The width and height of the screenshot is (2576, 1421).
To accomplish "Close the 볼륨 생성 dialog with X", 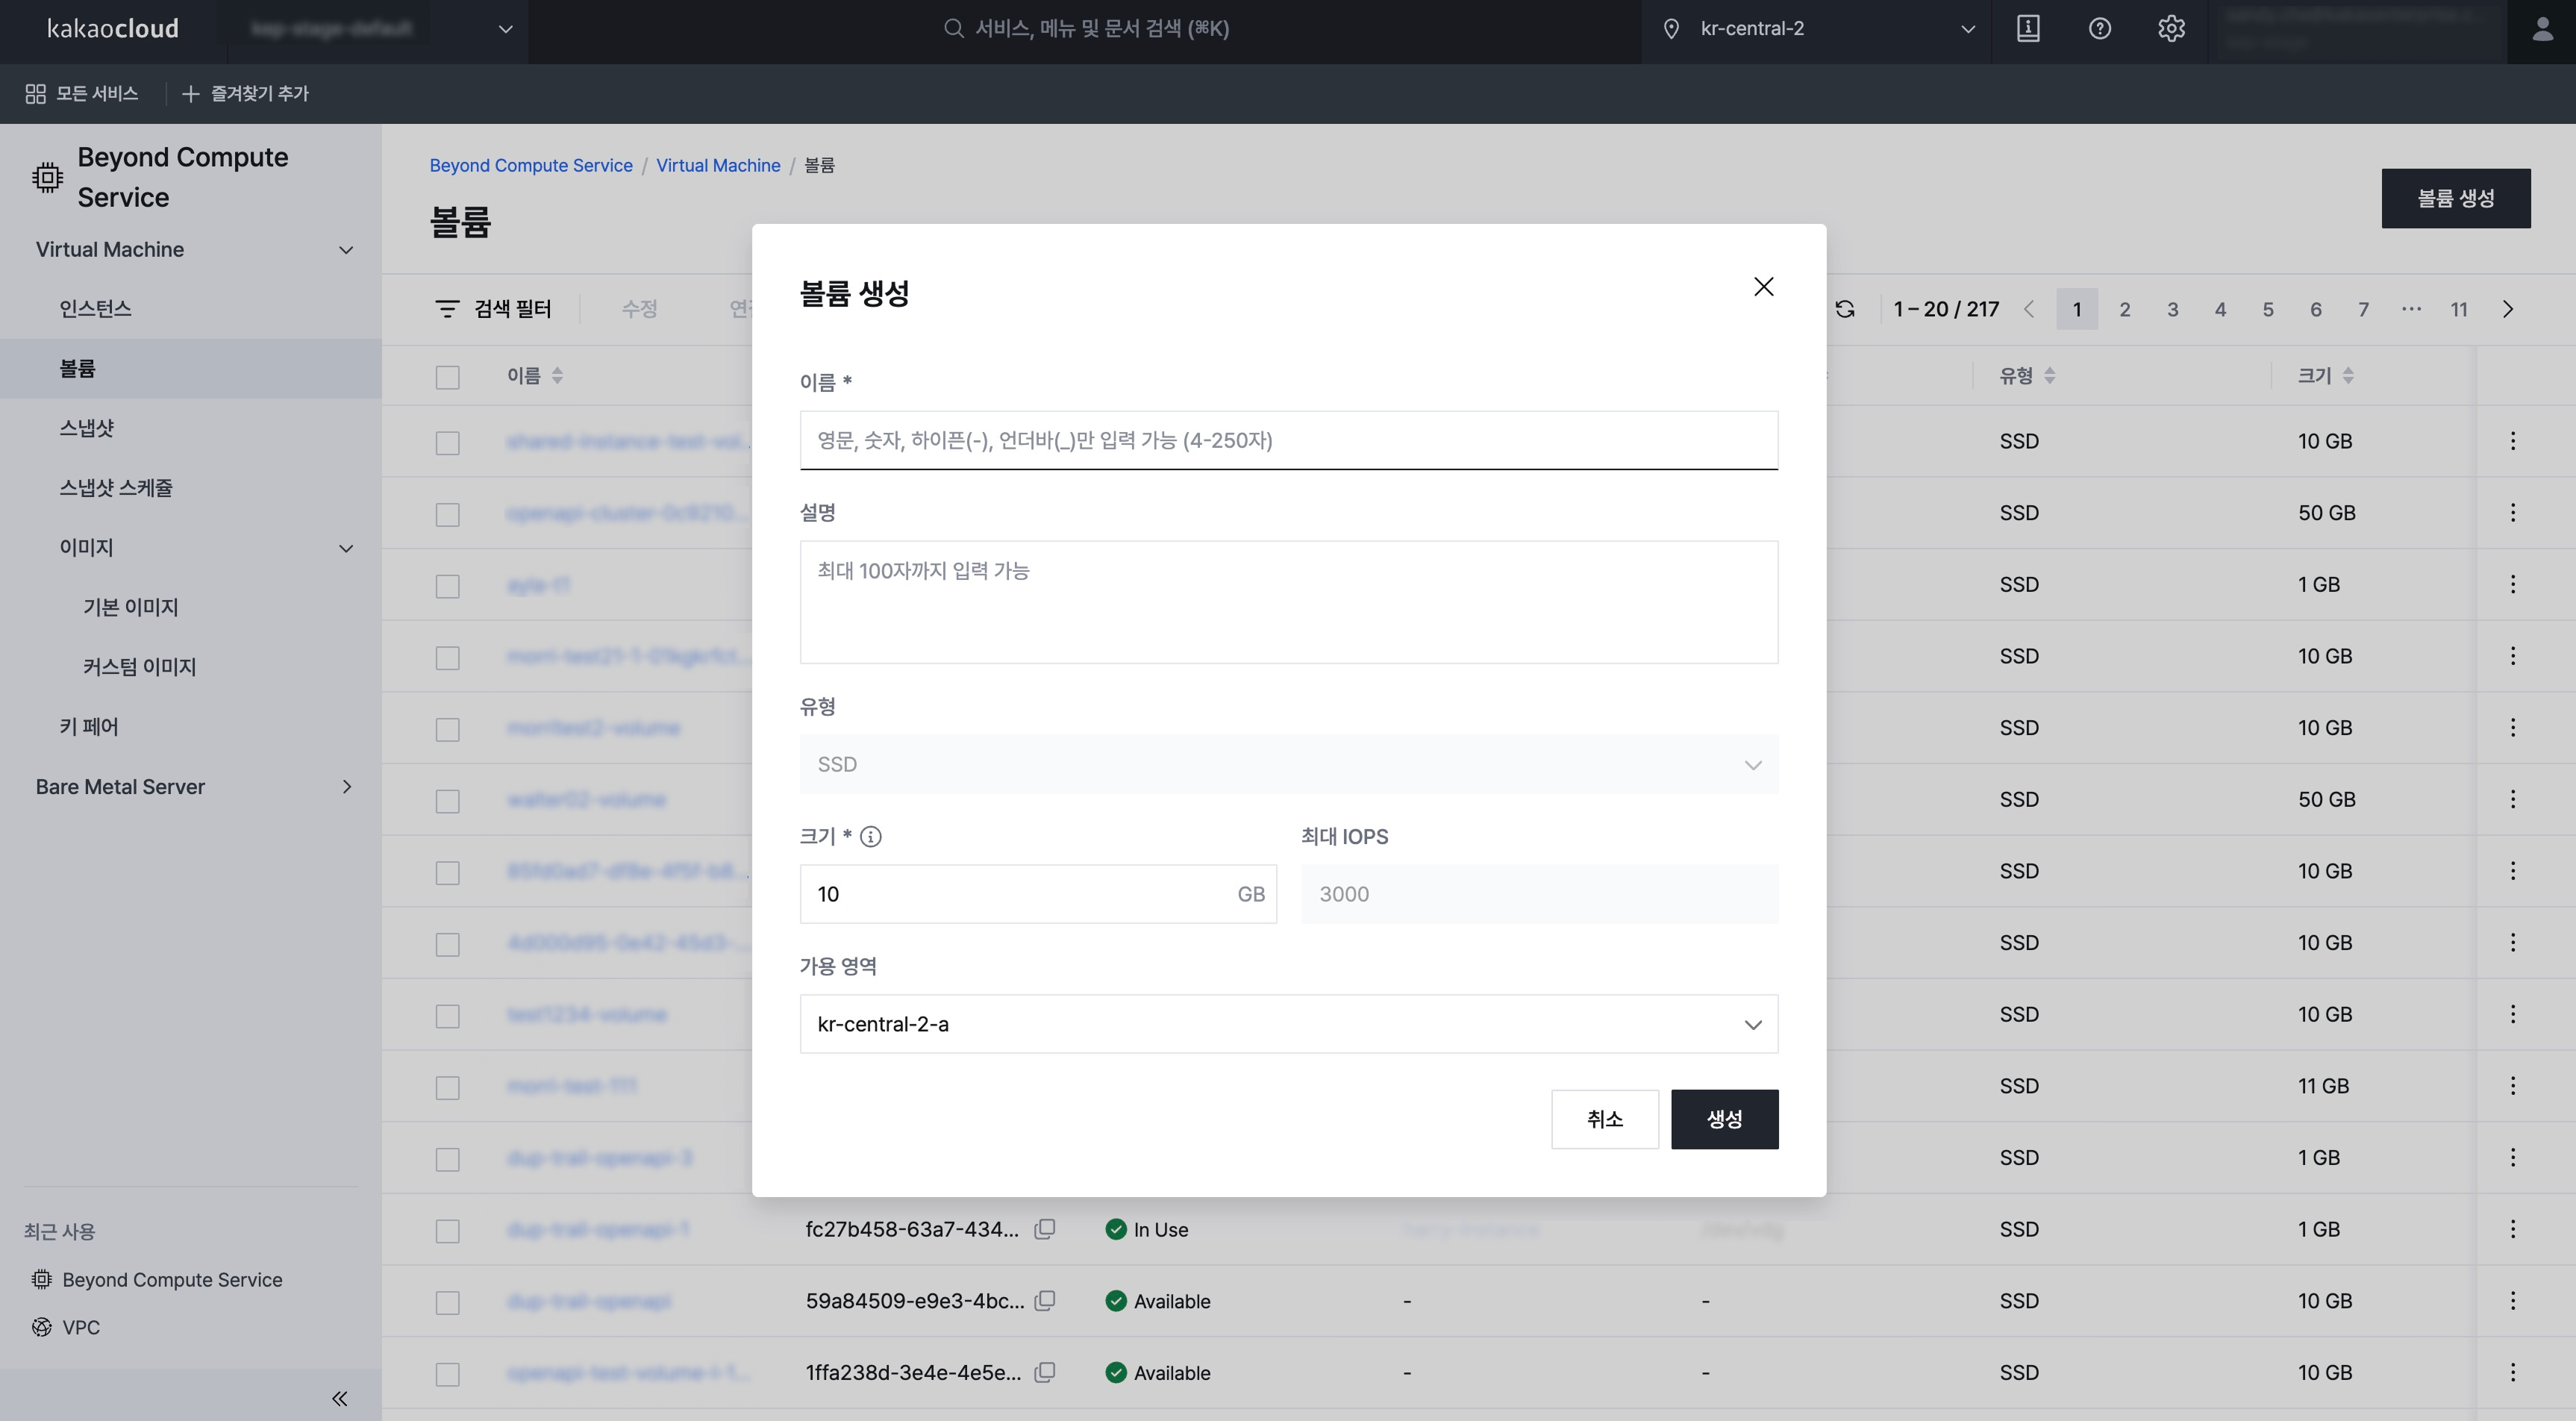I will [x=1763, y=287].
